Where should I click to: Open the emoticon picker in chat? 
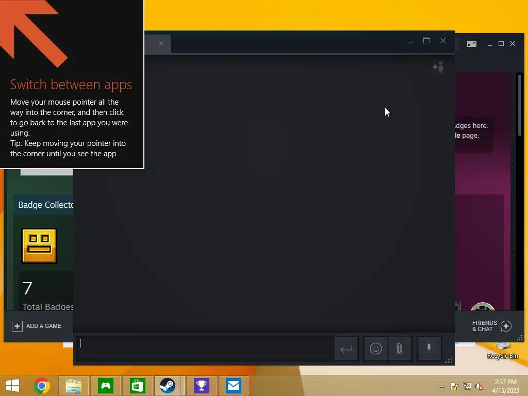click(x=375, y=349)
